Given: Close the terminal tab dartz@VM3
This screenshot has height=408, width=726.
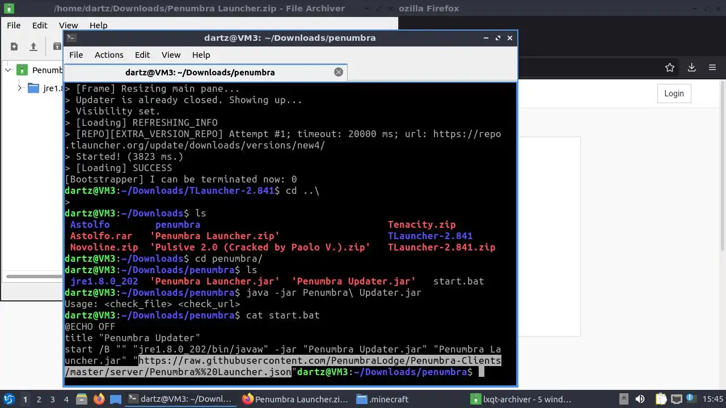Looking at the screenshot, I should (339, 72).
